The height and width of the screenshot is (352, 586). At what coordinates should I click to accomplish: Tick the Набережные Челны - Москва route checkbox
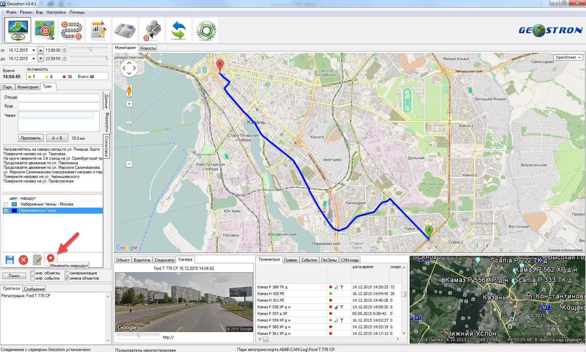6,204
